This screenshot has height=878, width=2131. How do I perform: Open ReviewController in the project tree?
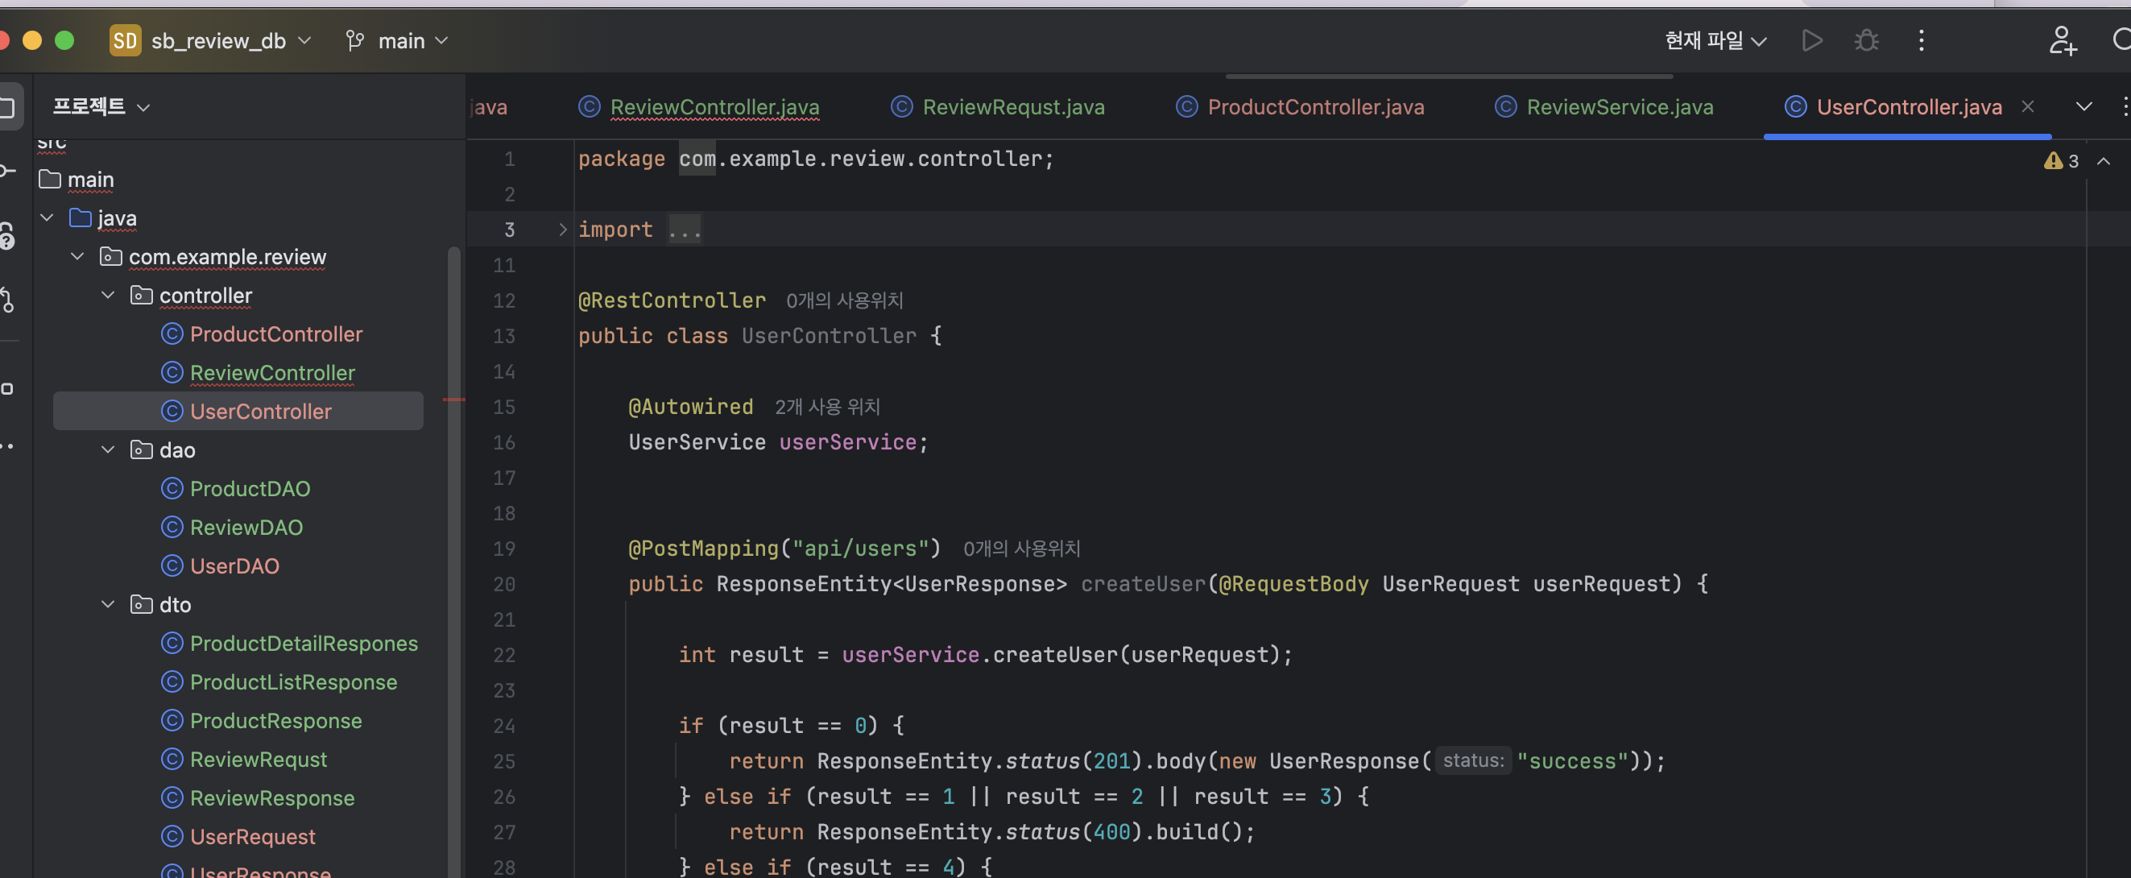point(272,372)
